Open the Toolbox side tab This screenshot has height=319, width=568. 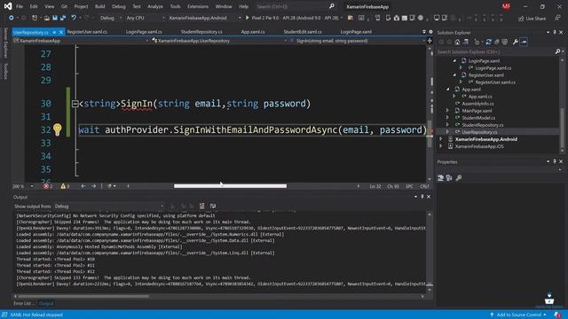[5, 71]
